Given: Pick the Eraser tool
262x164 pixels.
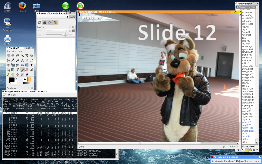Looking at the screenshot, I should click(27, 70).
